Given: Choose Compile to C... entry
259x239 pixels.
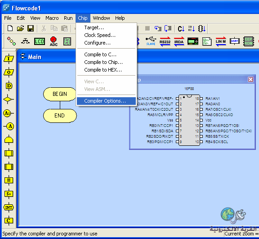Looking at the screenshot, I should 106,54.
